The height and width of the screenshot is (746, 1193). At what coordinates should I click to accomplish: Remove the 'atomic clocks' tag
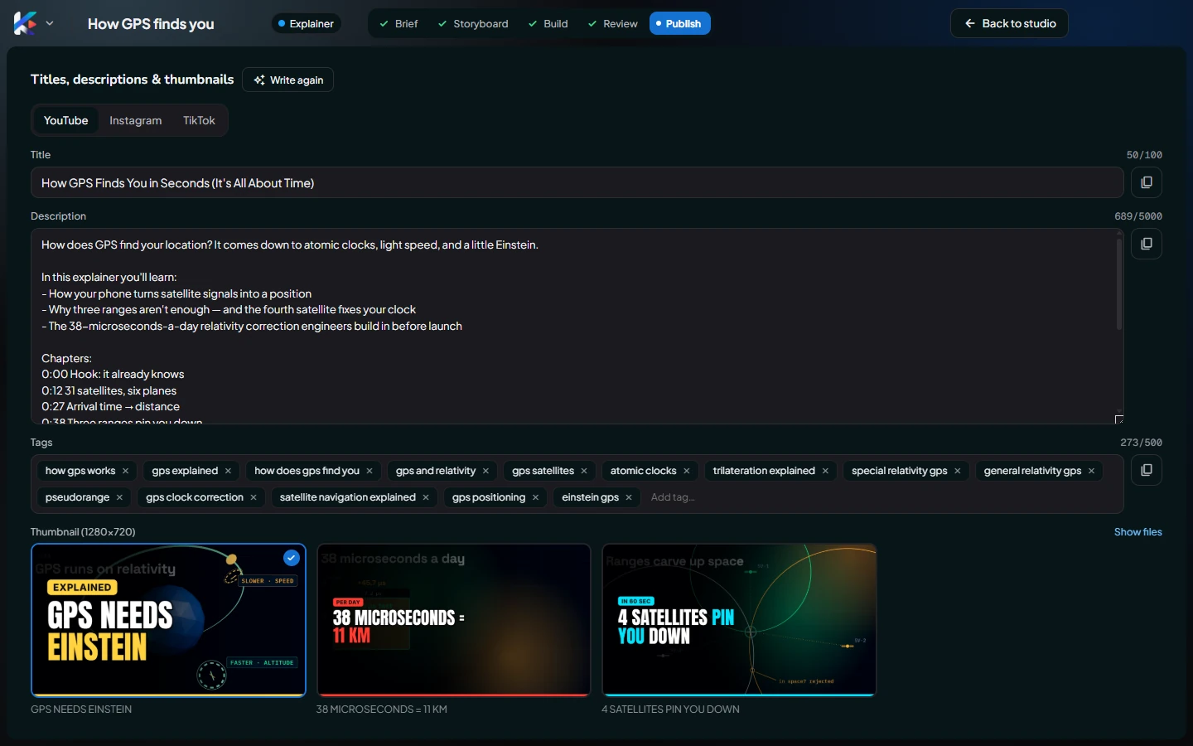[x=687, y=471]
